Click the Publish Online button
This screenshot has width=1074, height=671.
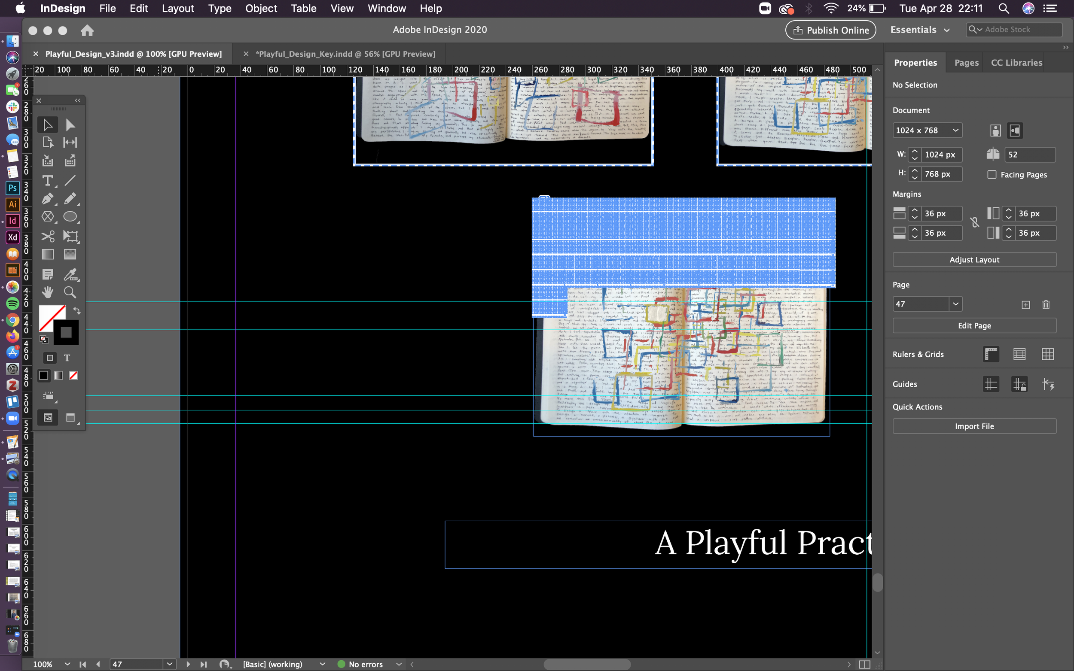[830, 30]
